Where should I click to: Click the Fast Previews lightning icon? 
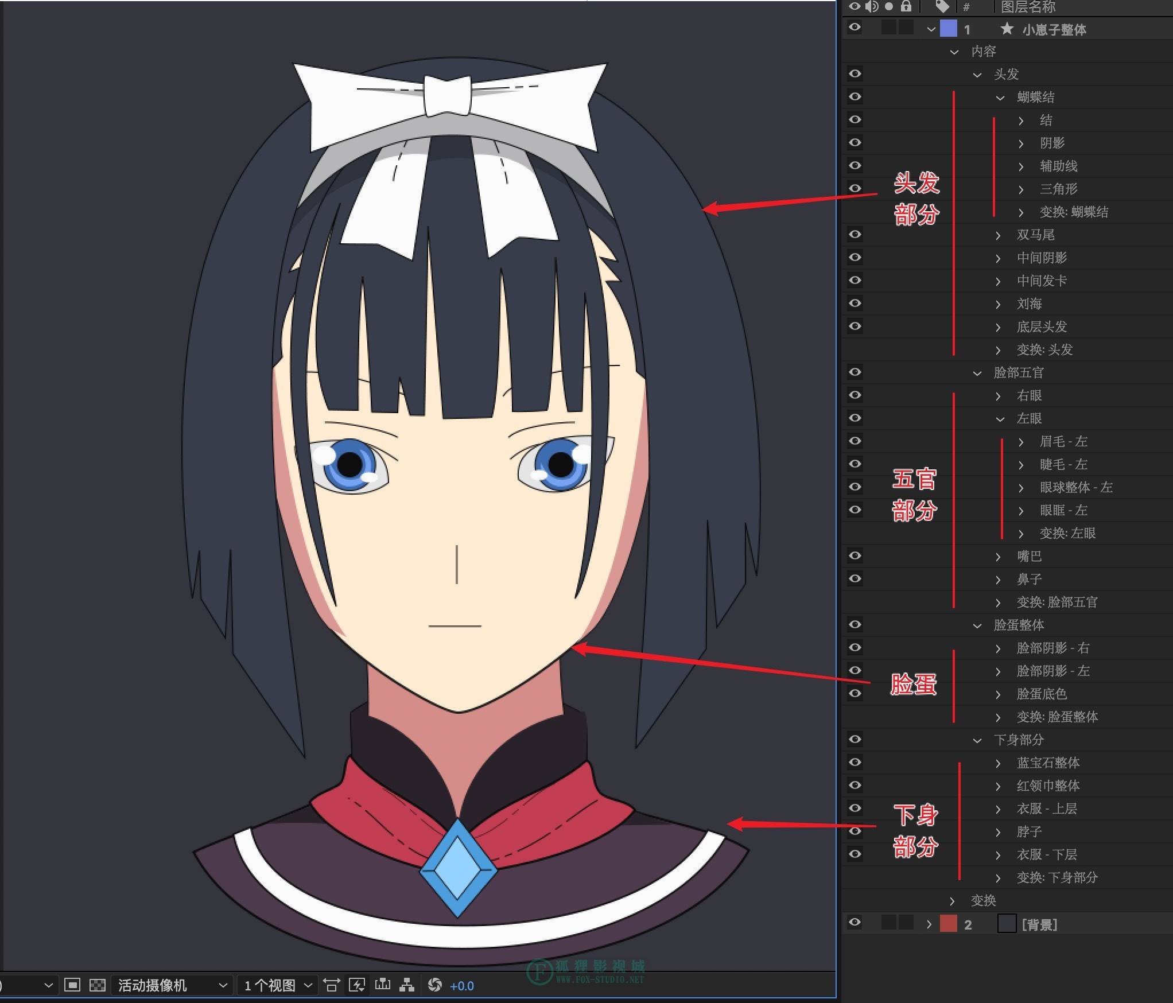pyautogui.click(x=357, y=985)
